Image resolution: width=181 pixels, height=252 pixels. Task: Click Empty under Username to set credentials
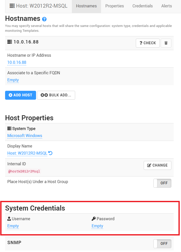point(13,226)
